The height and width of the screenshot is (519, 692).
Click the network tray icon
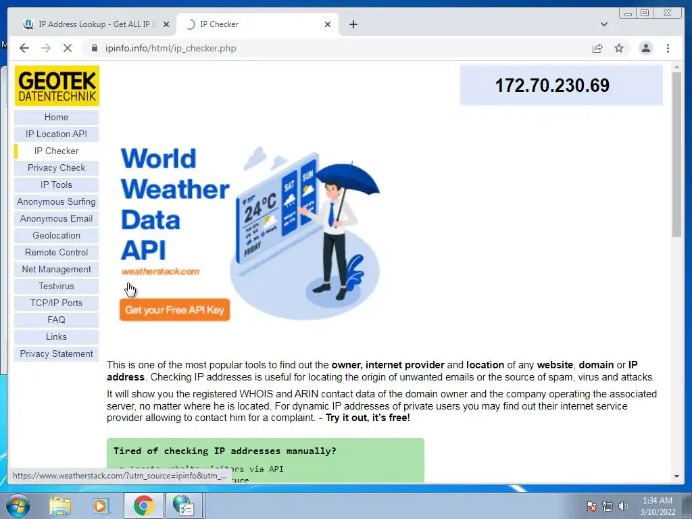[x=608, y=506]
